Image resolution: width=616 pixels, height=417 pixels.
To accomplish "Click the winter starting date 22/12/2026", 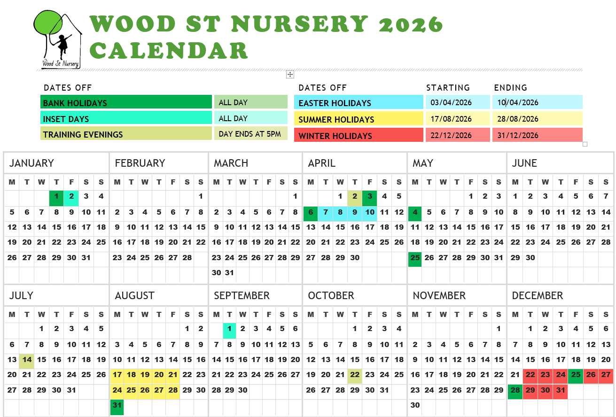I will 458,135.
